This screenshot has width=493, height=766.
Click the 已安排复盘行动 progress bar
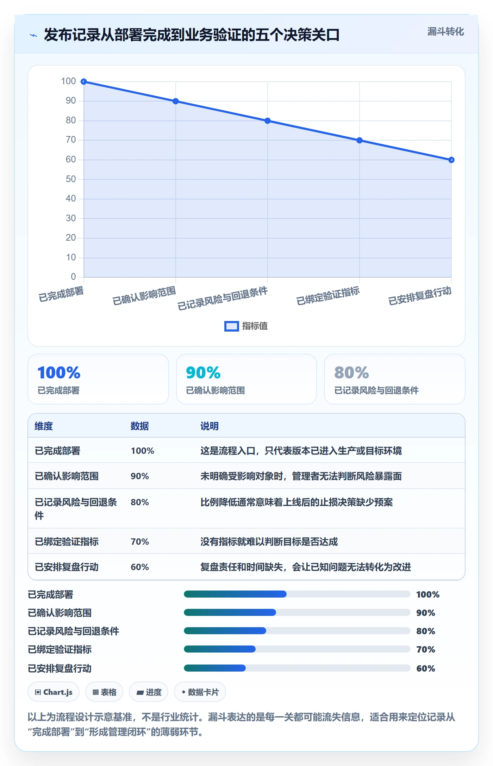click(297, 668)
